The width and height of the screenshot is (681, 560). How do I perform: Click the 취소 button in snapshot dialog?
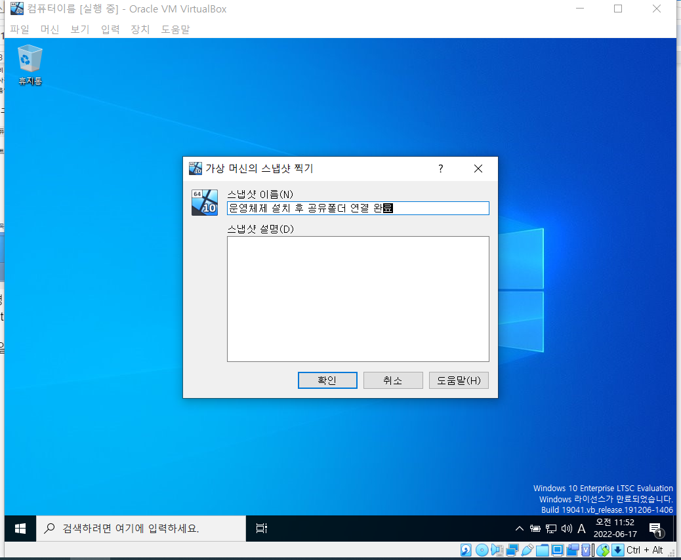click(x=393, y=380)
